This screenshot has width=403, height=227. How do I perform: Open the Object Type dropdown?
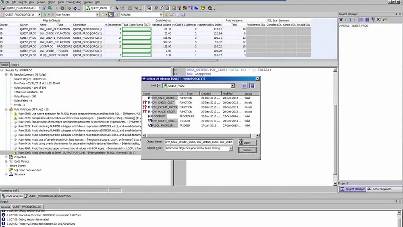click(231, 148)
